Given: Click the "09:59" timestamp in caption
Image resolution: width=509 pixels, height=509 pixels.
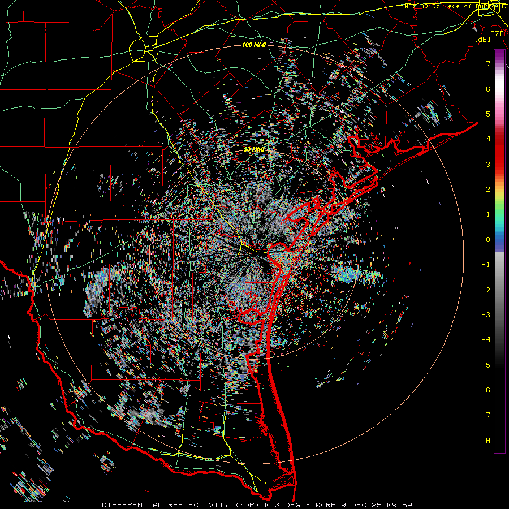Looking at the screenshot, I should click(399, 505).
